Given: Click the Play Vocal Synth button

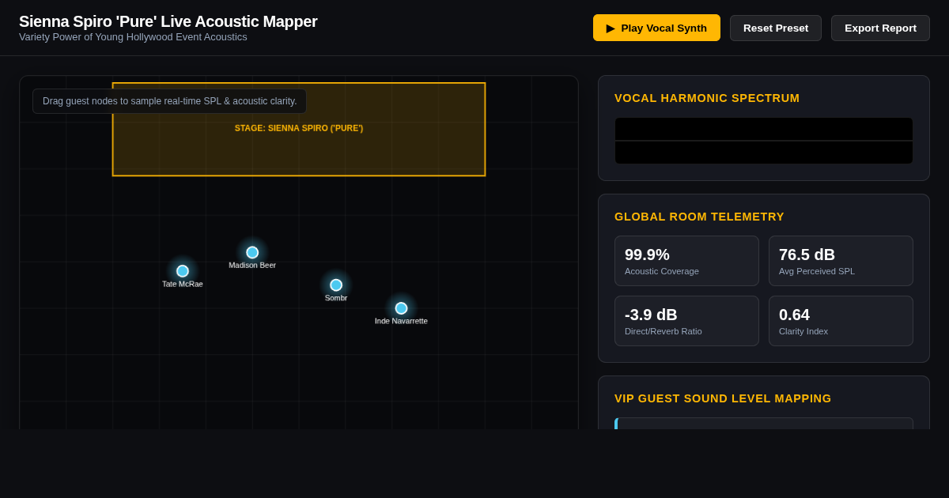Looking at the screenshot, I should [656, 28].
